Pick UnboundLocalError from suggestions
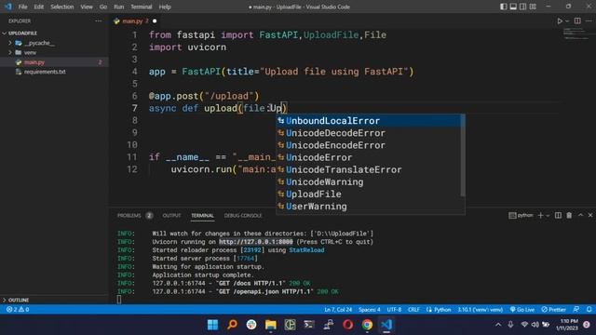 (x=369, y=121)
